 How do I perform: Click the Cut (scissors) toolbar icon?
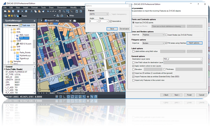tap(32, 11)
